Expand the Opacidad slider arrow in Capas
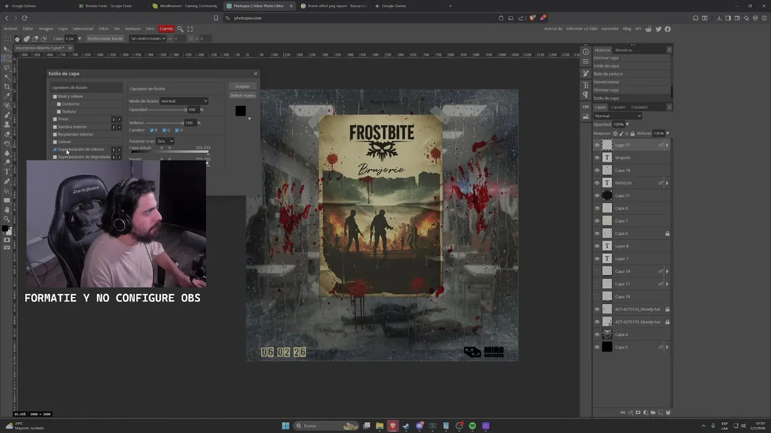The width and height of the screenshot is (771, 433). tap(626, 124)
